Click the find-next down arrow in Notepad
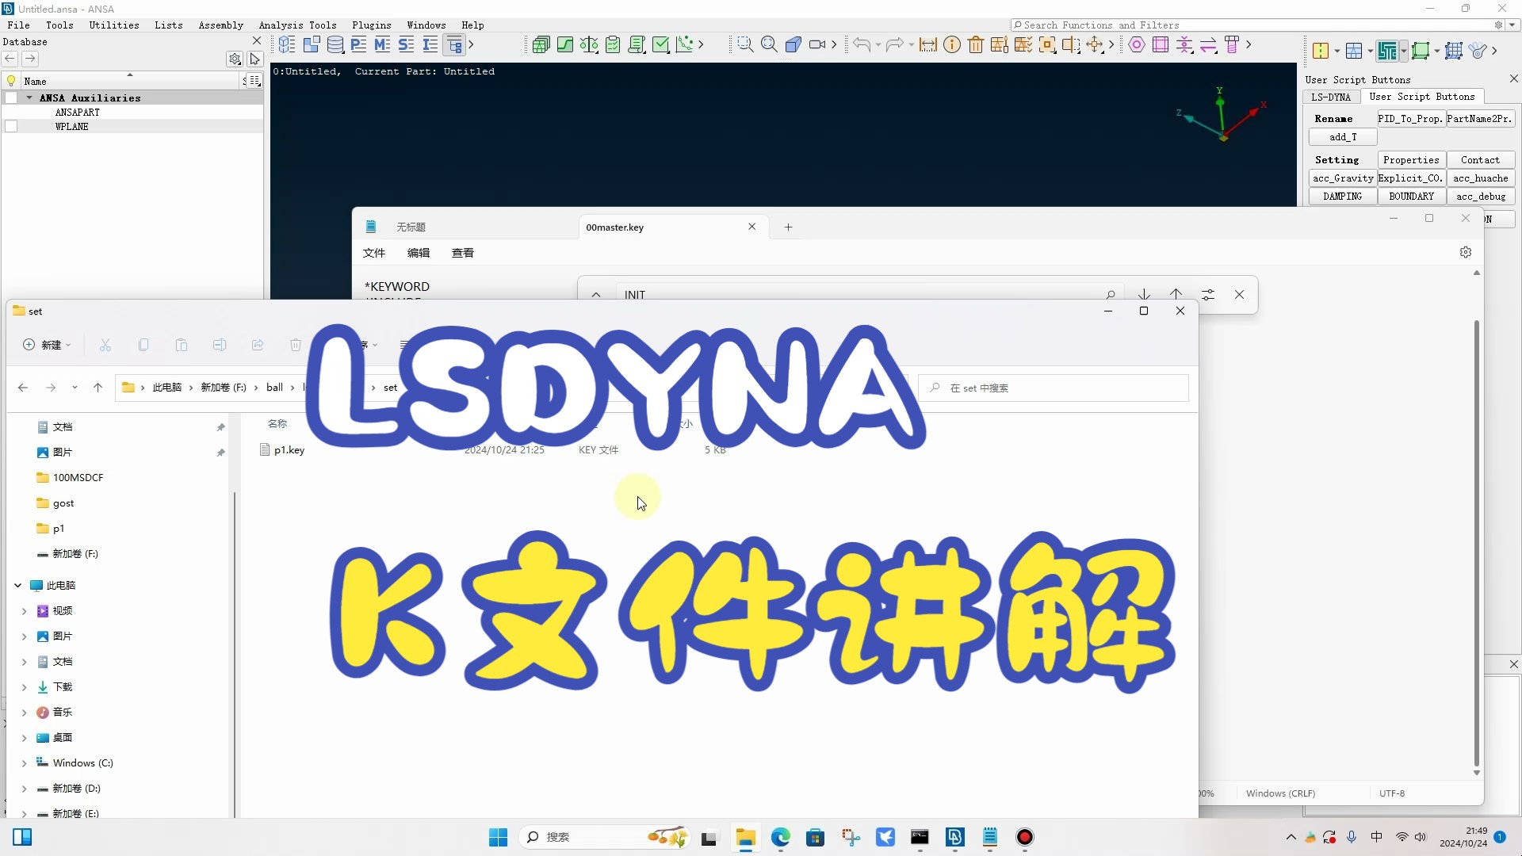Screen dimensions: 1522x856 click(x=1144, y=294)
